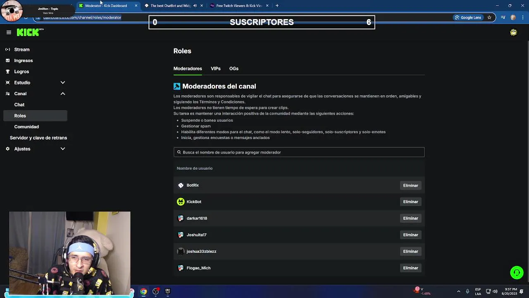Remove KickBot as moderator
Viewport: 529px width, 298px height.
[x=410, y=202]
